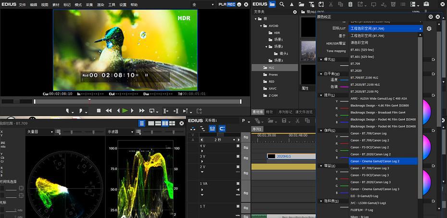Click the add clip folder icon in bin
The image size is (447, 218).
coord(301,4)
